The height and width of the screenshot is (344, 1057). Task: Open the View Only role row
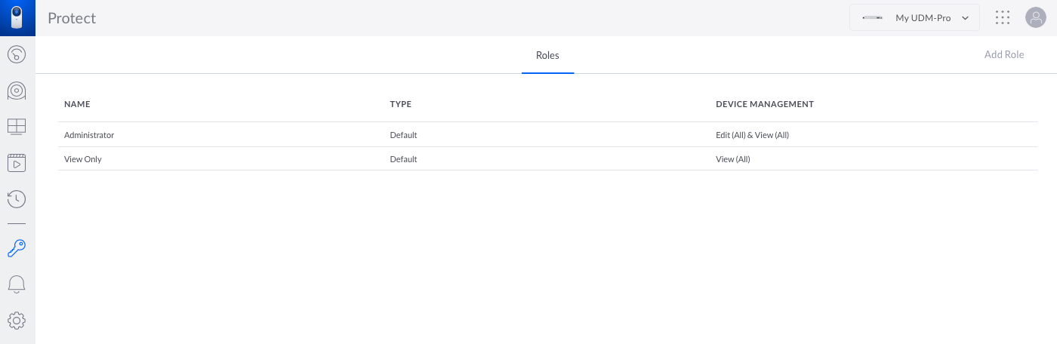click(547, 159)
